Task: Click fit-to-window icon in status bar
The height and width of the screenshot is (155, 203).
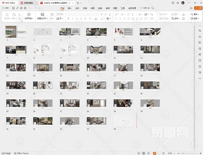Action: coord(164,153)
